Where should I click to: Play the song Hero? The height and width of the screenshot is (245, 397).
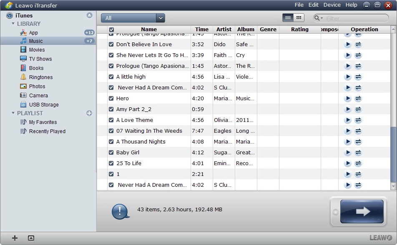[x=347, y=98]
